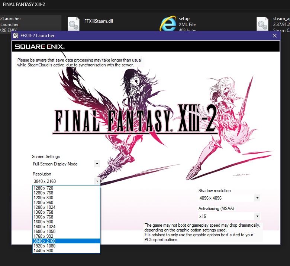The width and height of the screenshot is (290, 266).
Task: Click the setup file name in Explorer
Action: tap(184, 19)
